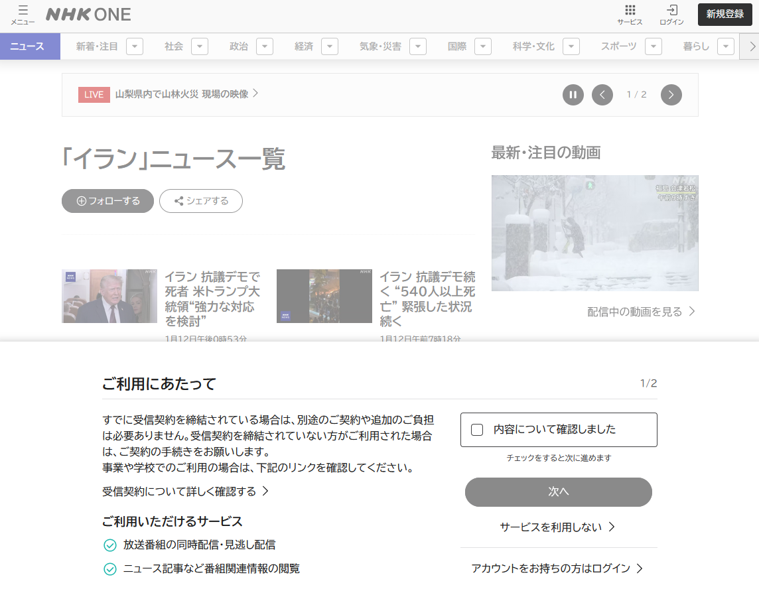Viewport: 759px width, 591px height.
Task: Open the サービス grid icon
Action: [x=630, y=15]
